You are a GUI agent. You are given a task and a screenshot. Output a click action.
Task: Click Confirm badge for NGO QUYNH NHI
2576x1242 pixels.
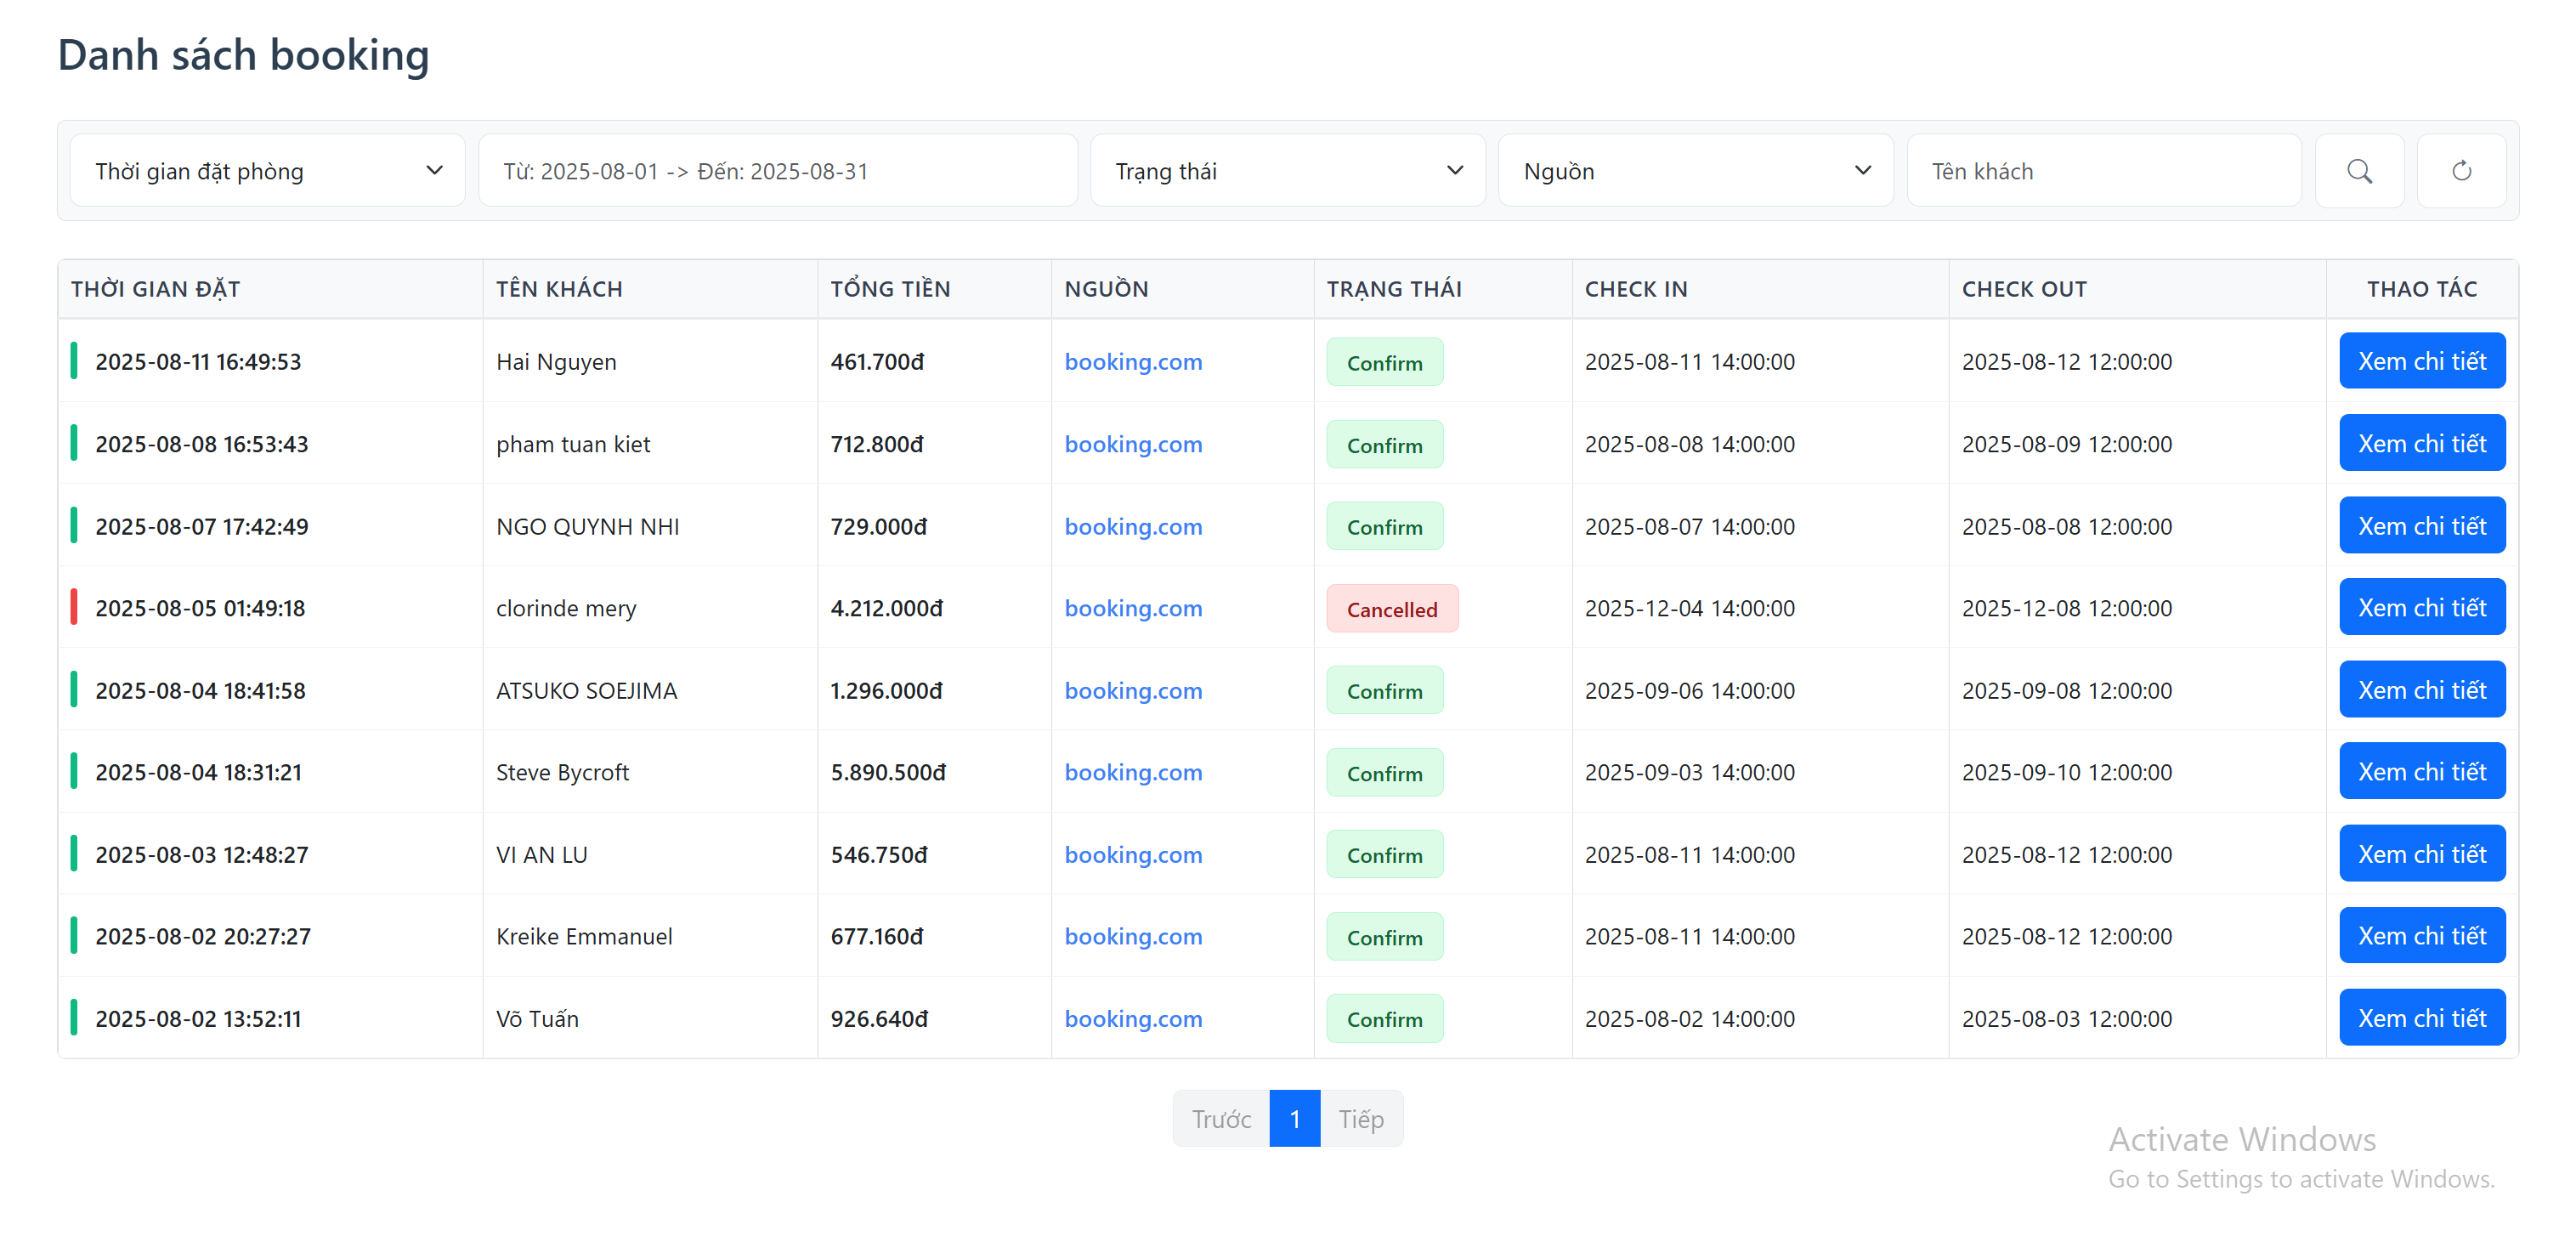[x=1384, y=526]
